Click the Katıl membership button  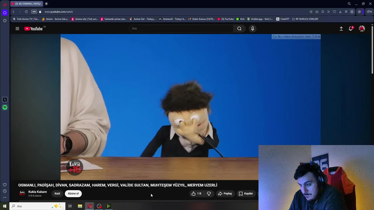point(57,194)
